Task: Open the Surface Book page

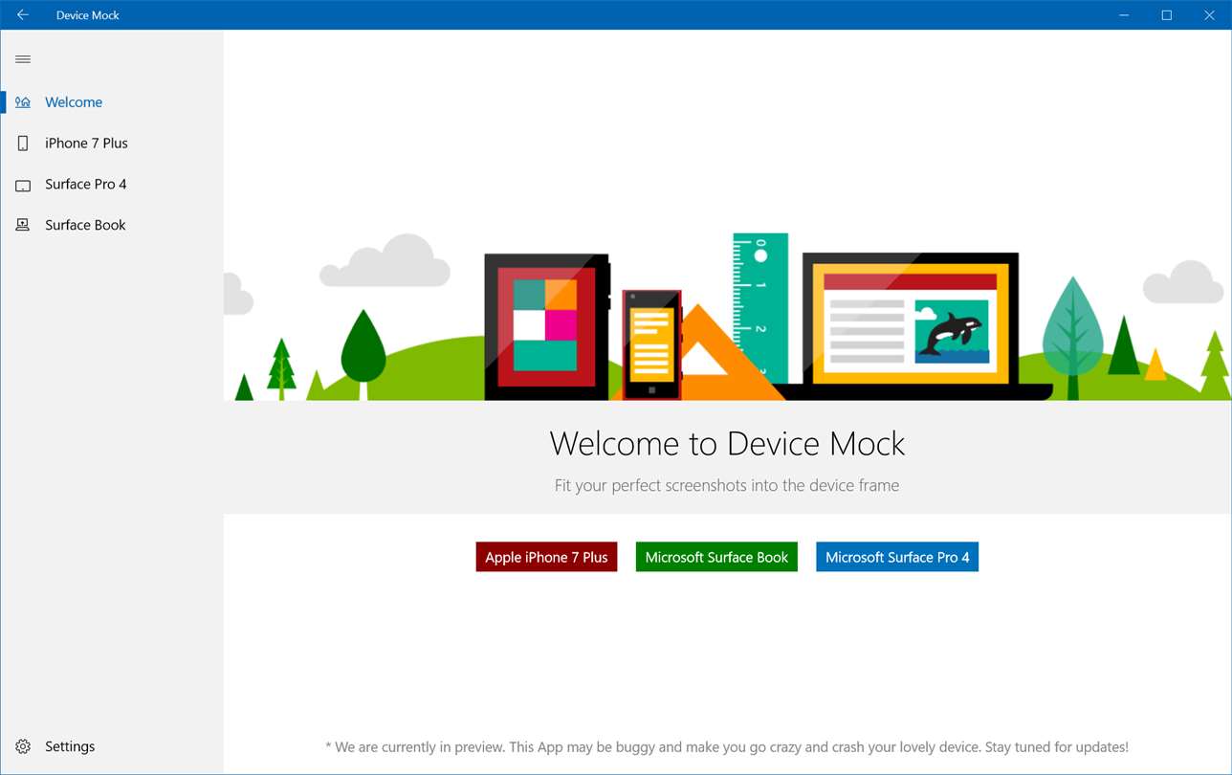Action: 112,226
